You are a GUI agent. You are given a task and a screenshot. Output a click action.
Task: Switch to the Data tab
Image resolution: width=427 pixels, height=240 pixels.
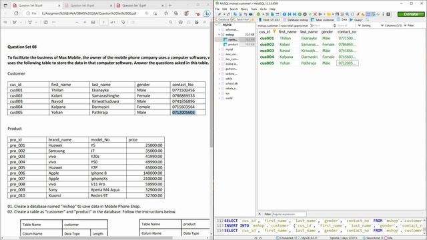tap(342, 19)
